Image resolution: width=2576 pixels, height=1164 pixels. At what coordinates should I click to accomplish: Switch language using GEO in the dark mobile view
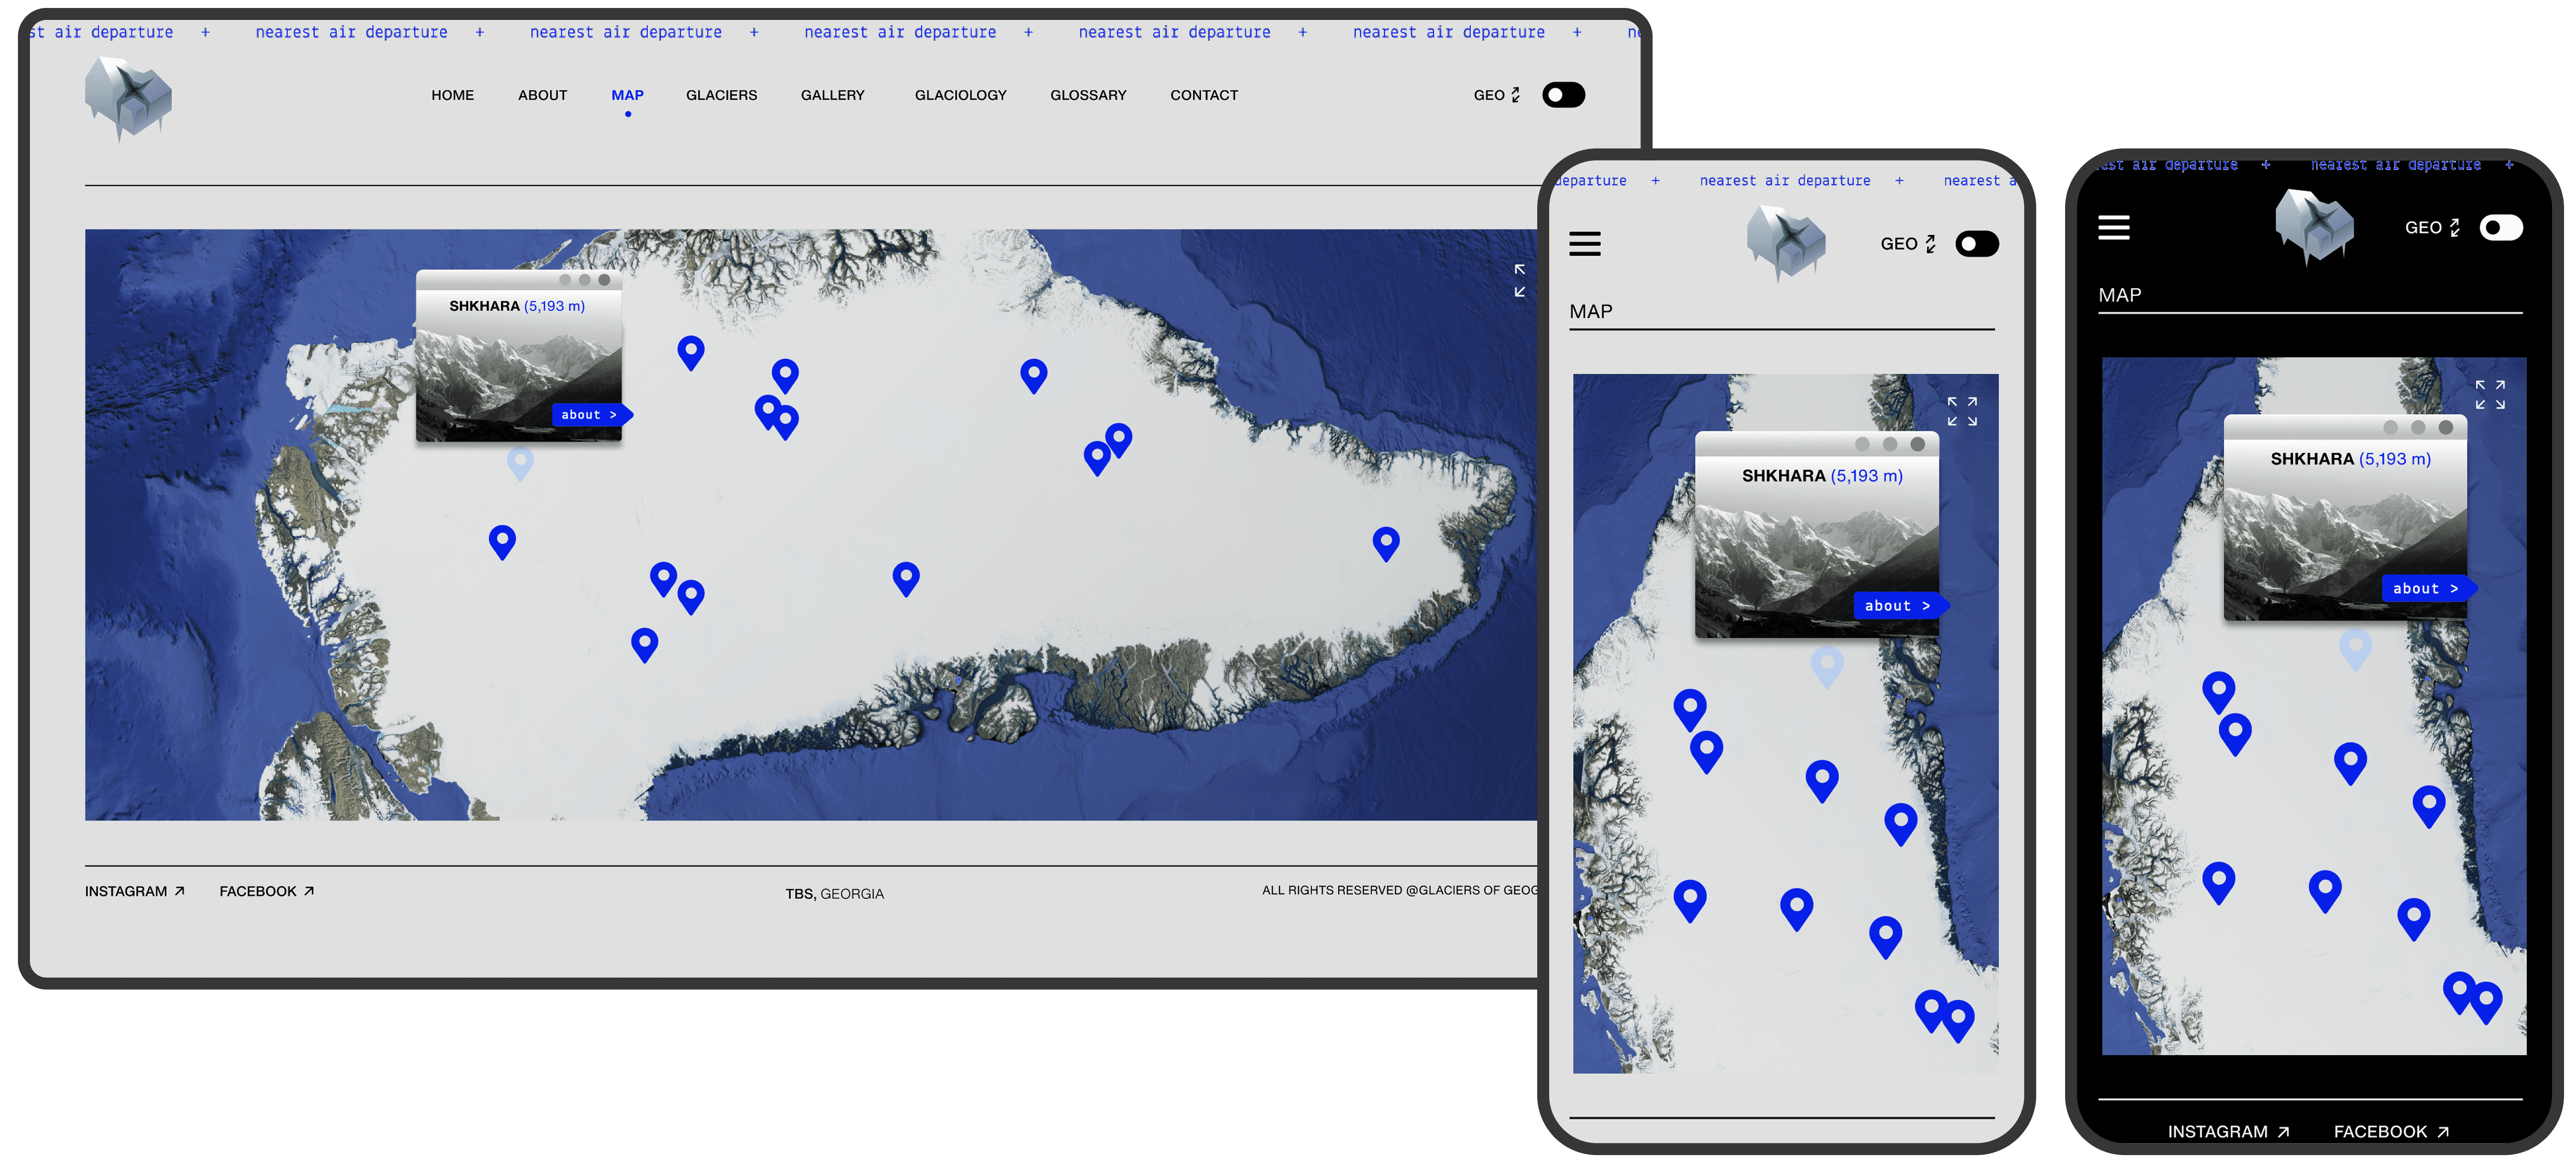point(2431,228)
